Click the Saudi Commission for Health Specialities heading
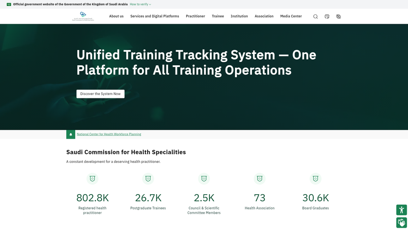 coord(126,152)
